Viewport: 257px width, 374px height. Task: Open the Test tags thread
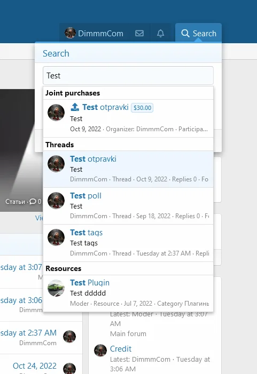pyautogui.click(x=86, y=233)
